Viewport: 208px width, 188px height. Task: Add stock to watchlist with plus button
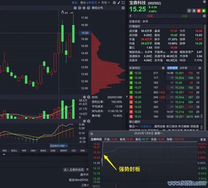click(189, 11)
